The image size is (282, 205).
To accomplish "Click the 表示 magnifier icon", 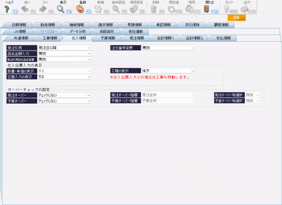I will 61,9.
